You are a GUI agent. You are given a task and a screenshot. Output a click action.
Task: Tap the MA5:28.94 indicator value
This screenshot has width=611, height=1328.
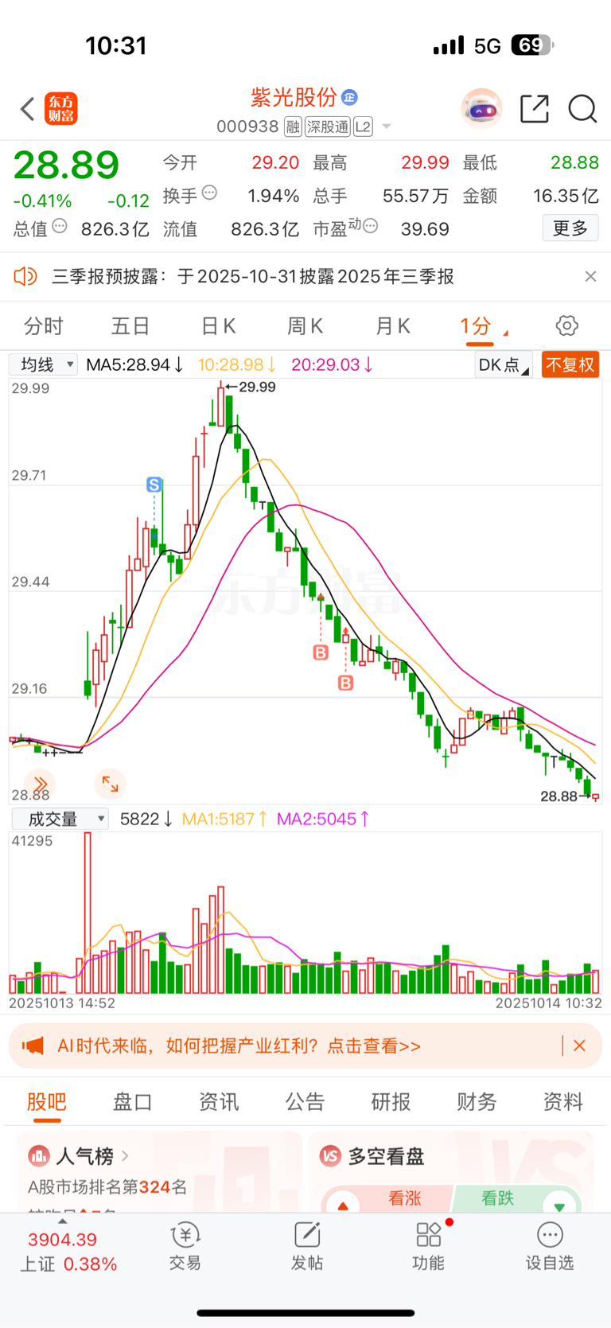click(135, 364)
